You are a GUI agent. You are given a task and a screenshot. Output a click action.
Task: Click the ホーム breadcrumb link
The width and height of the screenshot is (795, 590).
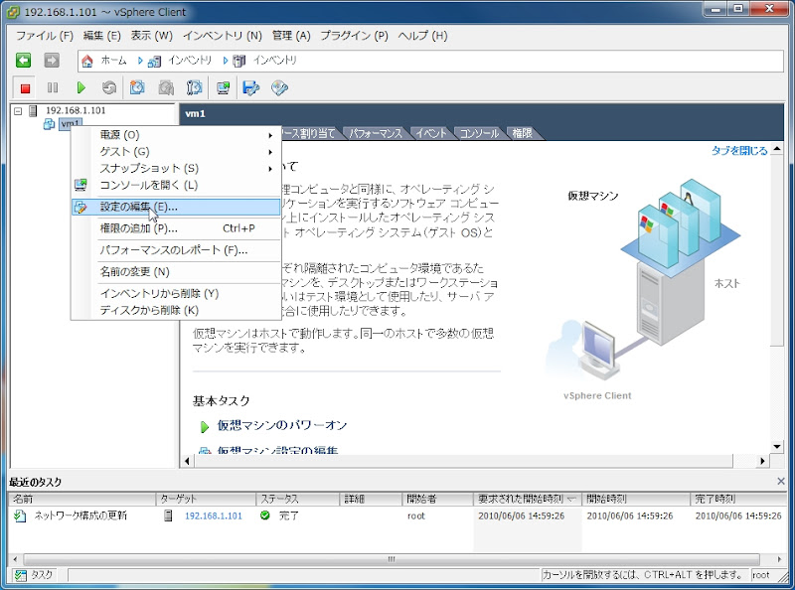pyautogui.click(x=113, y=61)
